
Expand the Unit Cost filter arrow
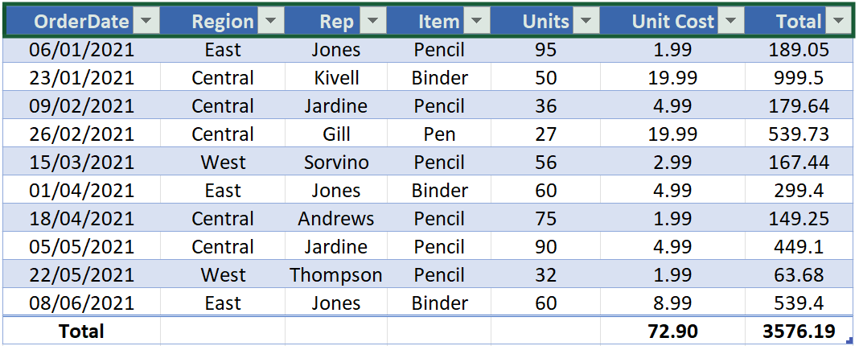pyautogui.click(x=730, y=22)
